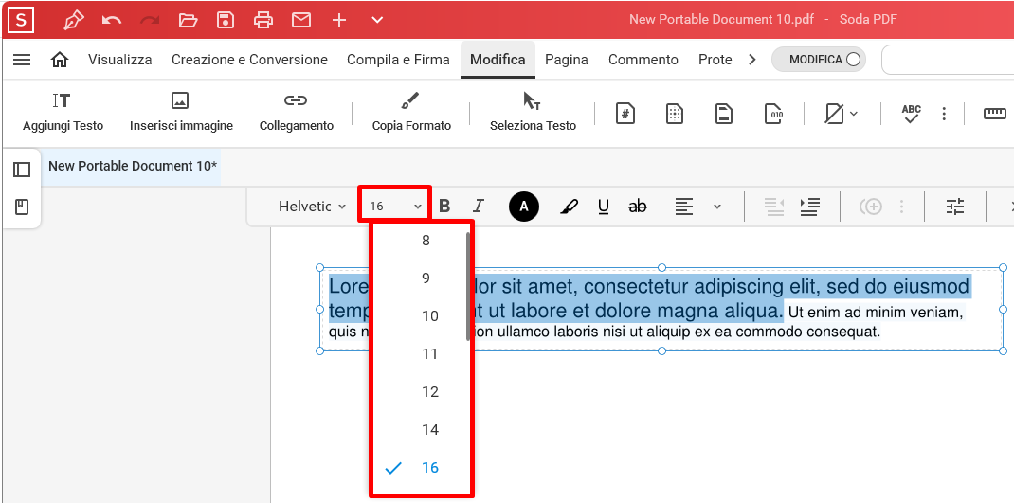Click the search input field
Viewport: 1014px width, 503px height.
[x=948, y=60]
